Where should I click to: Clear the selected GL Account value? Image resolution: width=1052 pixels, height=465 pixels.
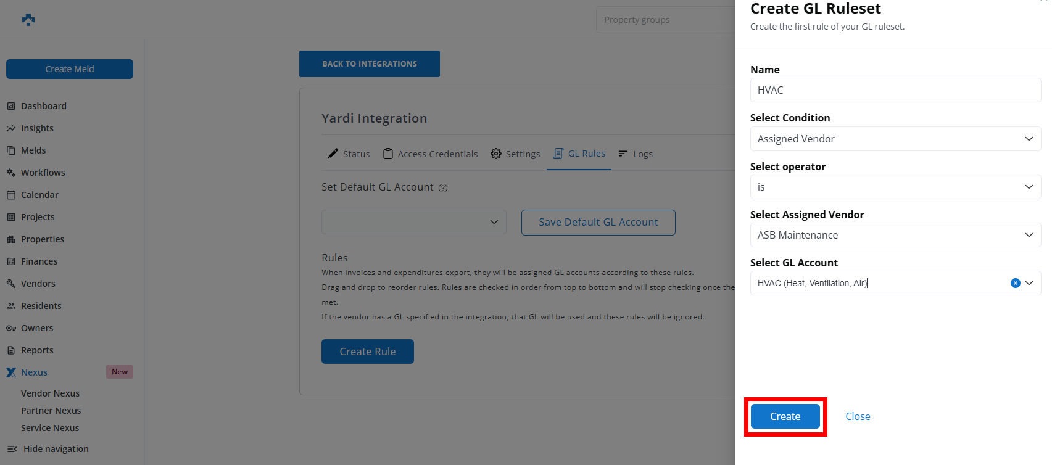click(1015, 283)
